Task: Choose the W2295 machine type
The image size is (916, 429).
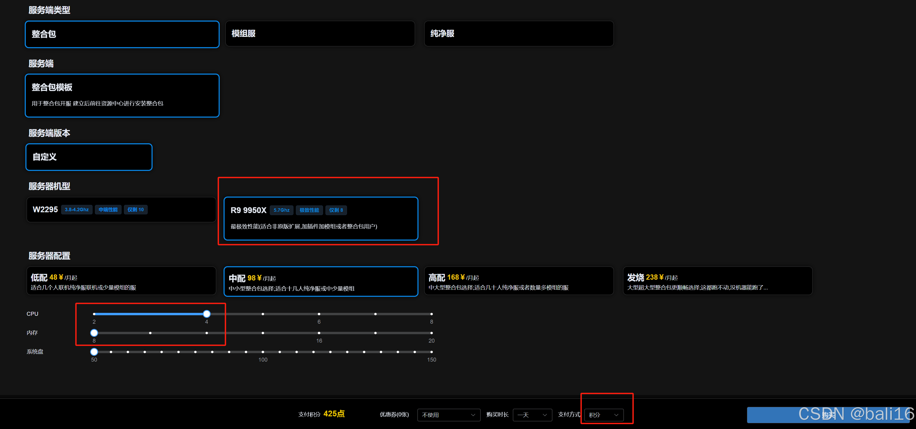Action: tap(121, 210)
